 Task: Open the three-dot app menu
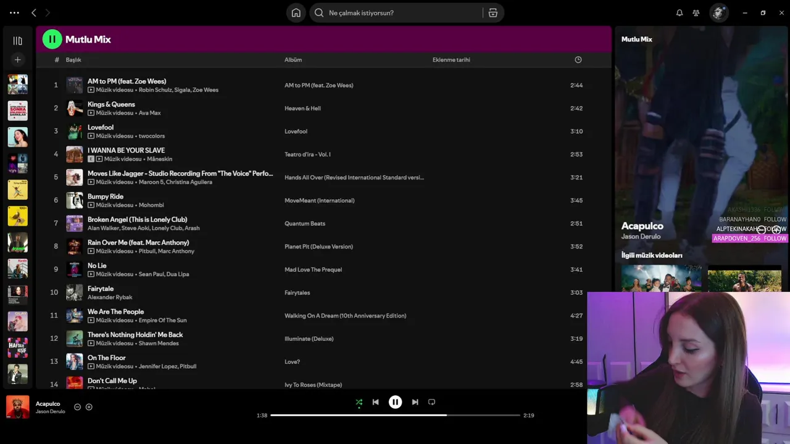point(14,12)
